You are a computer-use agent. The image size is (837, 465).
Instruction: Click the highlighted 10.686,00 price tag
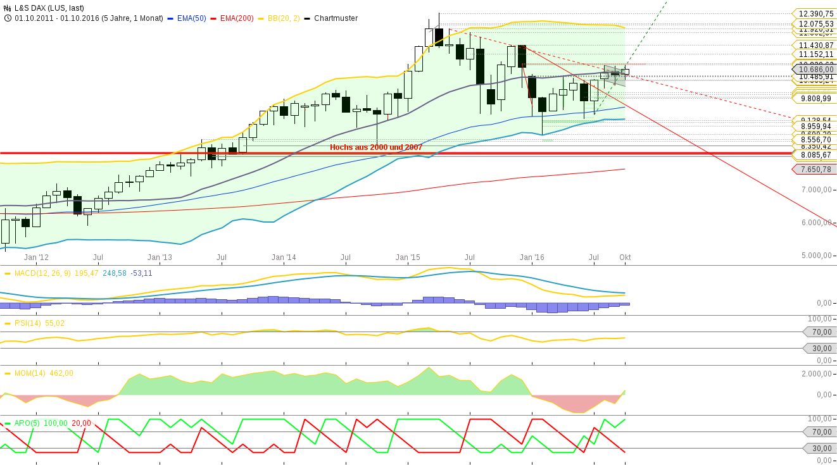[815, 69]
